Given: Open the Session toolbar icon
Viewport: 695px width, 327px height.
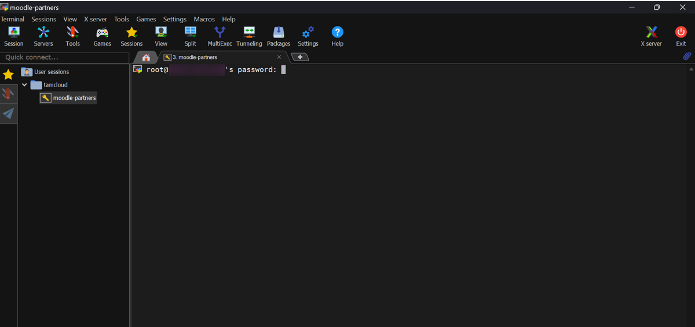Looking at the screenshot, I should coord(13,36).
